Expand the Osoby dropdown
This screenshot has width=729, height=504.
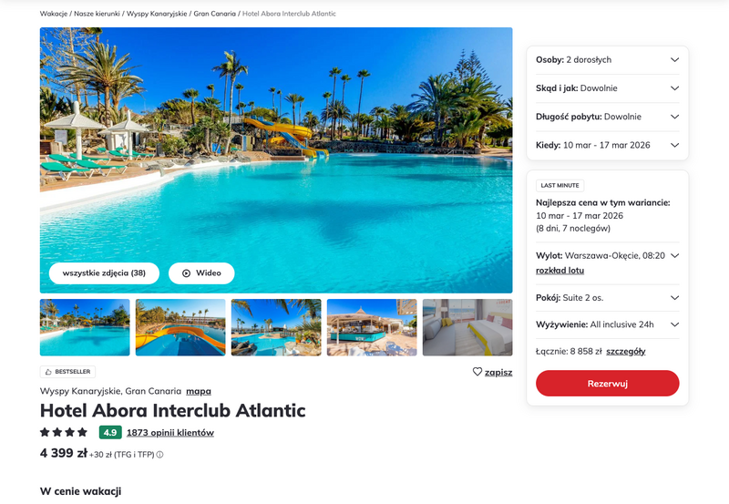click(x=607, y=60)
